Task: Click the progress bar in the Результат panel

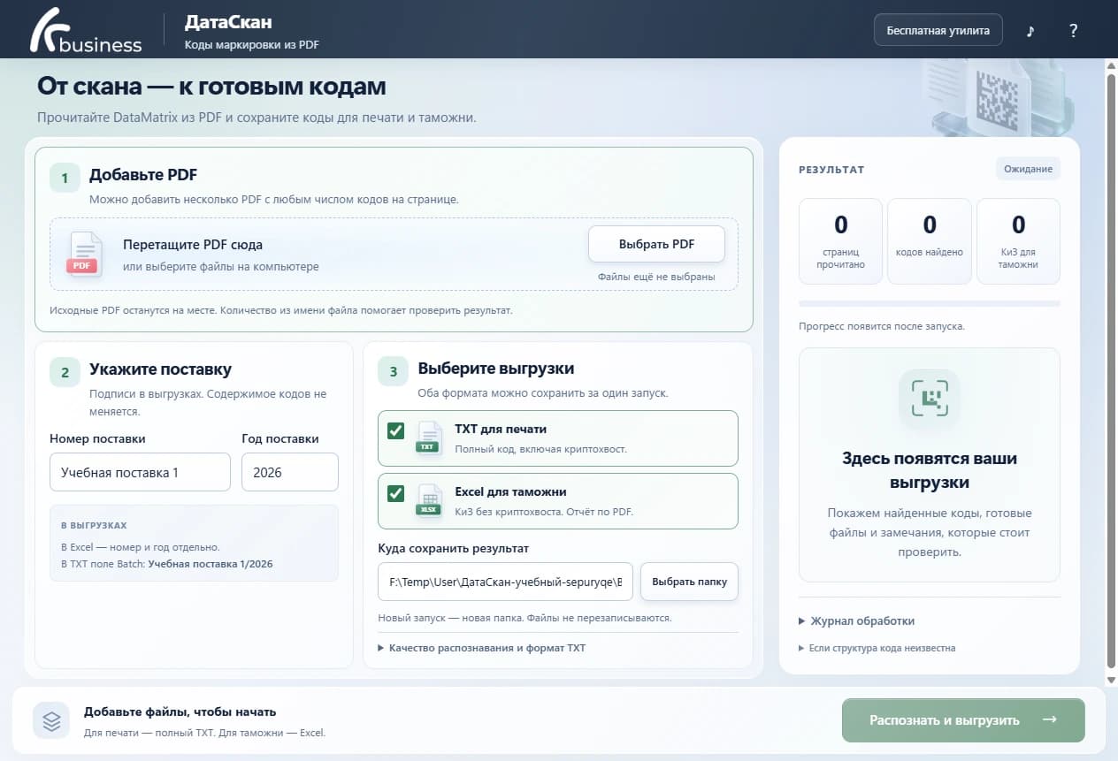Action: coord(929,303)
